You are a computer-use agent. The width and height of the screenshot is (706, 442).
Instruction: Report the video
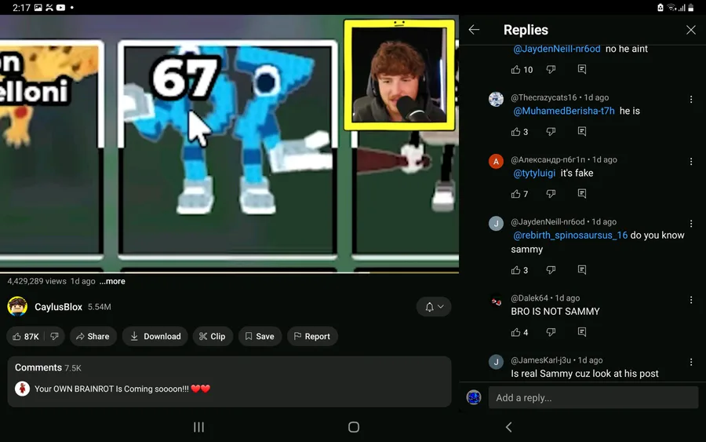click(312, 337)
